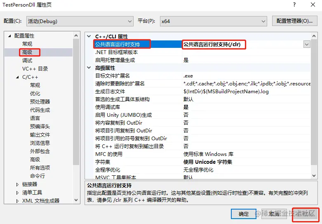Close the TestPersonDll 属性页 dialog
The width and height of the screenshot is (322, 224).
pyautogui.click(x=313, y=5)
